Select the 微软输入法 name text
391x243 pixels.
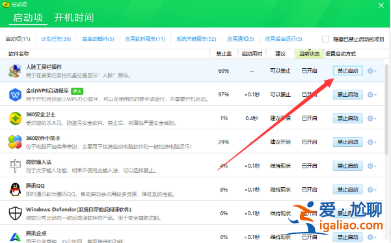38,162
